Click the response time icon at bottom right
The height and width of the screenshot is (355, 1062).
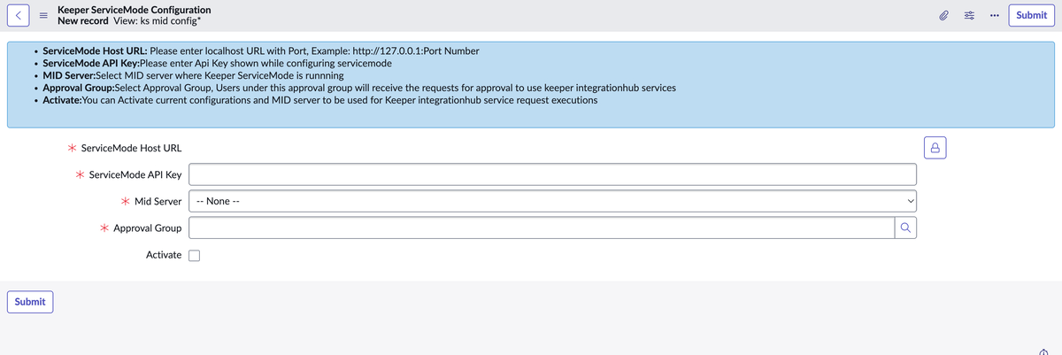(1054, 348)
